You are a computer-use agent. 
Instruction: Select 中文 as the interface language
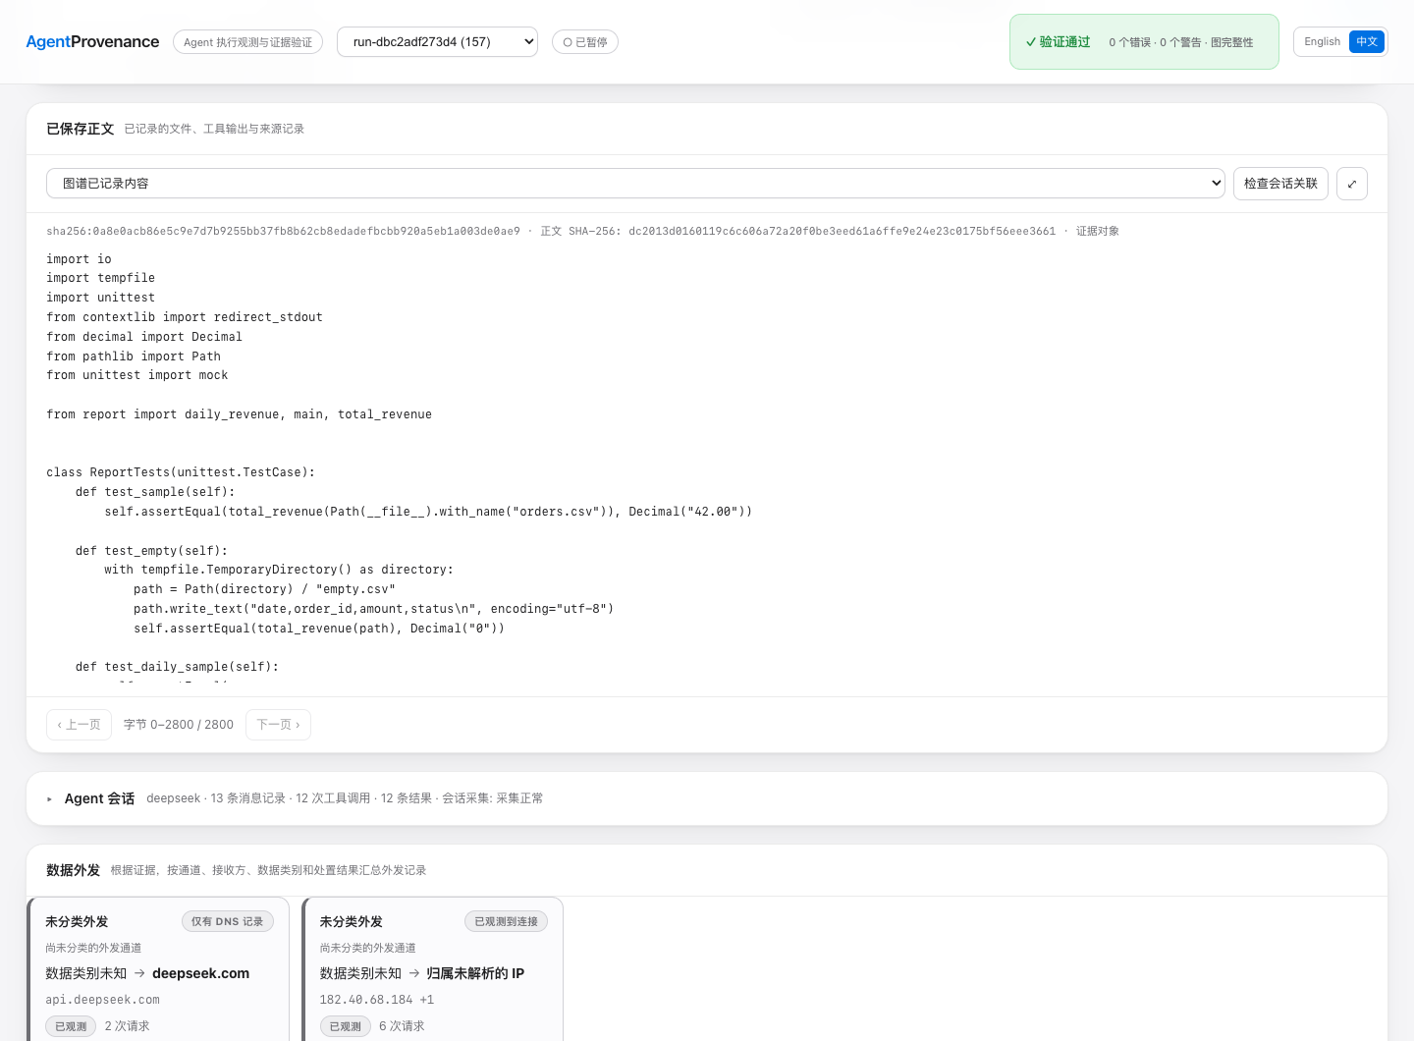click(x=1367, y=41)
